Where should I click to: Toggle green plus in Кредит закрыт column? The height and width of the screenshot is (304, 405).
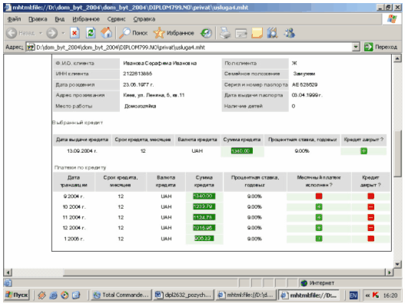tap(364, 151)
